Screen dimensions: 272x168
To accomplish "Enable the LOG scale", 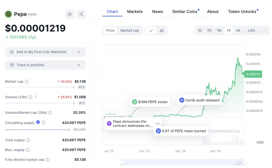I will (x=251, y=30).
